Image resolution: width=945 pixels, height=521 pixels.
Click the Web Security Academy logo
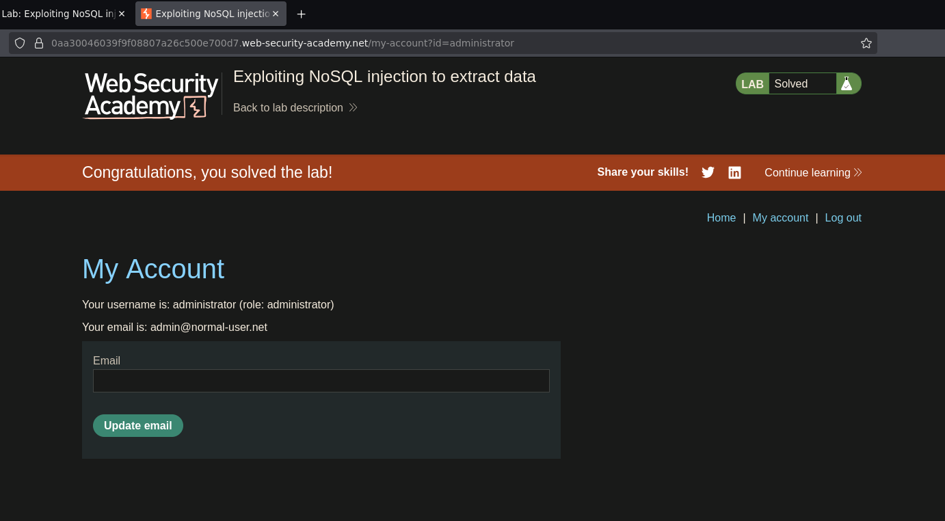coord(150,95)
